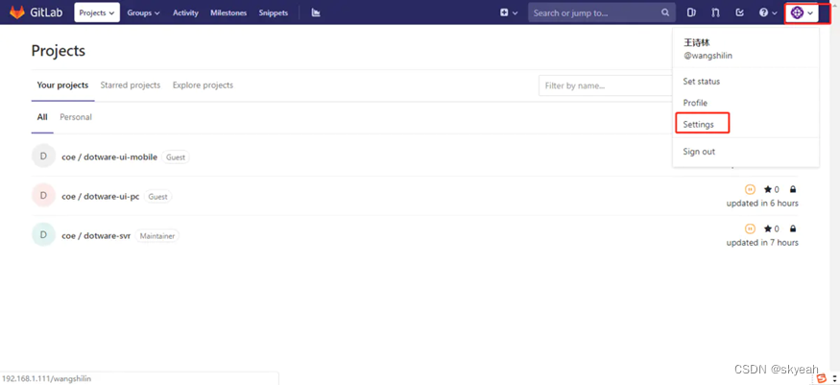Image resolution: width=840 pixels, height=385 pixels.
Task: Select the All sub-tab
Action: [42, 117]
